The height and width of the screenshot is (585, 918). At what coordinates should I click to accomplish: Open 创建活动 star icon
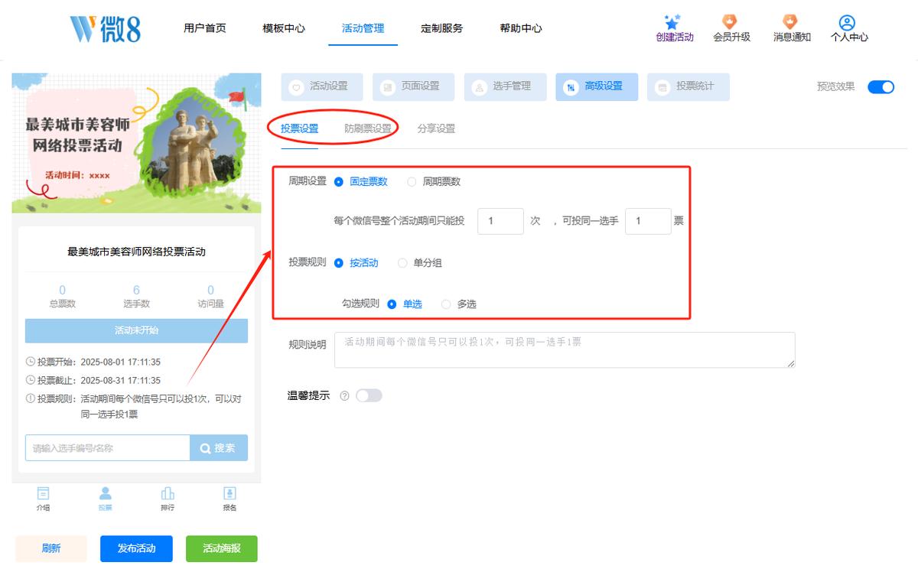click(673, 22)
